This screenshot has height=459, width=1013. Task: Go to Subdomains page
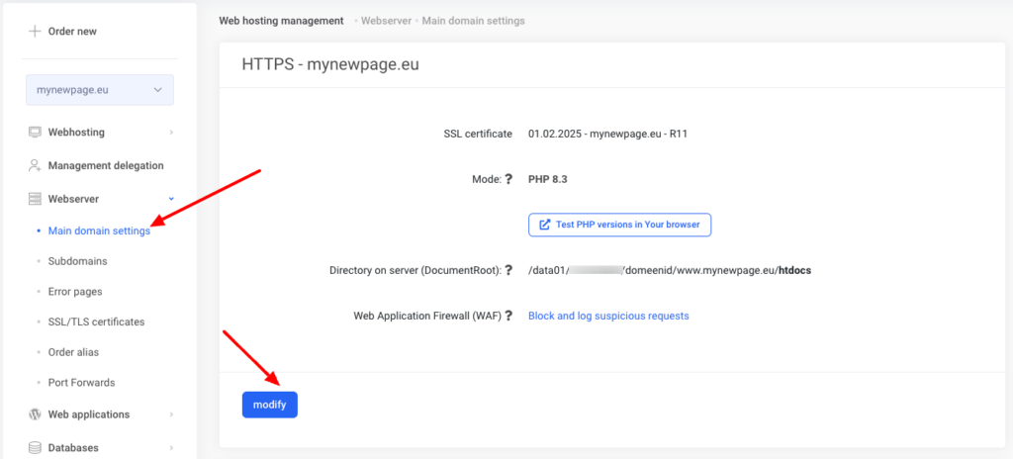pyautogui.click(x=77, y=261)
